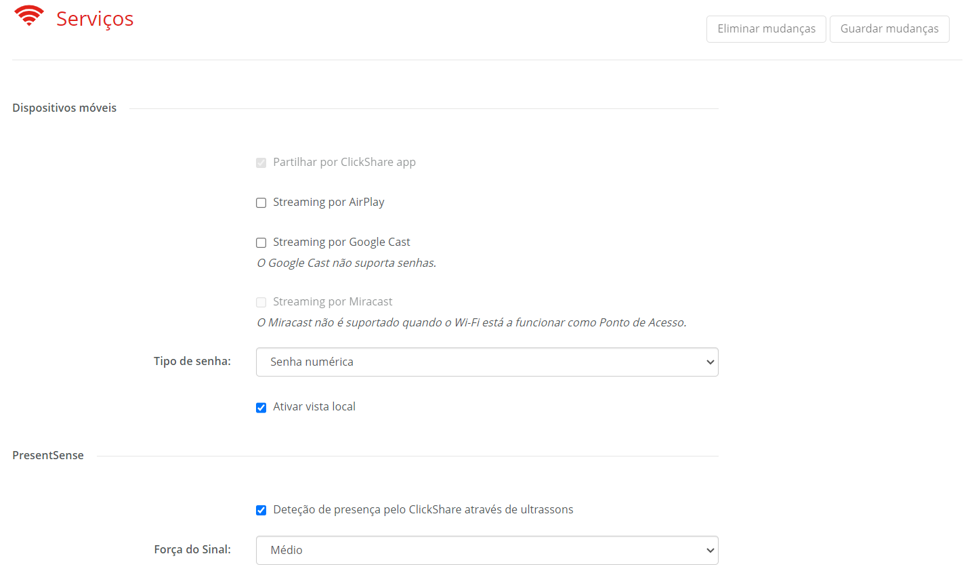This screenshot has width=974, height=575.
Task: Click the Tipo de senha field label
Action: click(x=192, y=362)
